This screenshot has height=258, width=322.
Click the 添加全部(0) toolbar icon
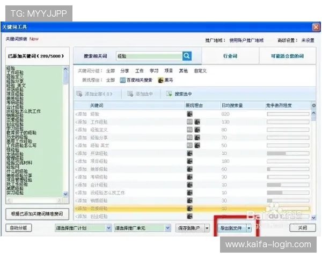pos(79,94)
